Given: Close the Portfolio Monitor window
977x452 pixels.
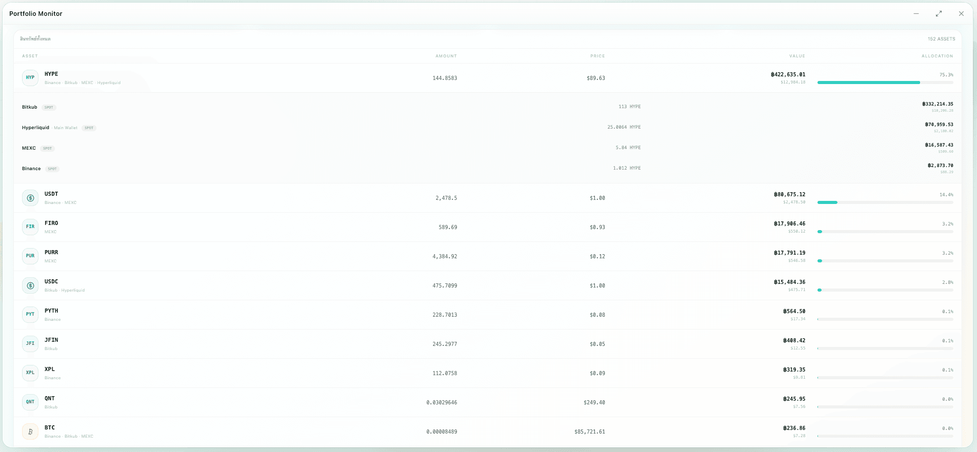Looking at the screenshot, I should [961, 14].
